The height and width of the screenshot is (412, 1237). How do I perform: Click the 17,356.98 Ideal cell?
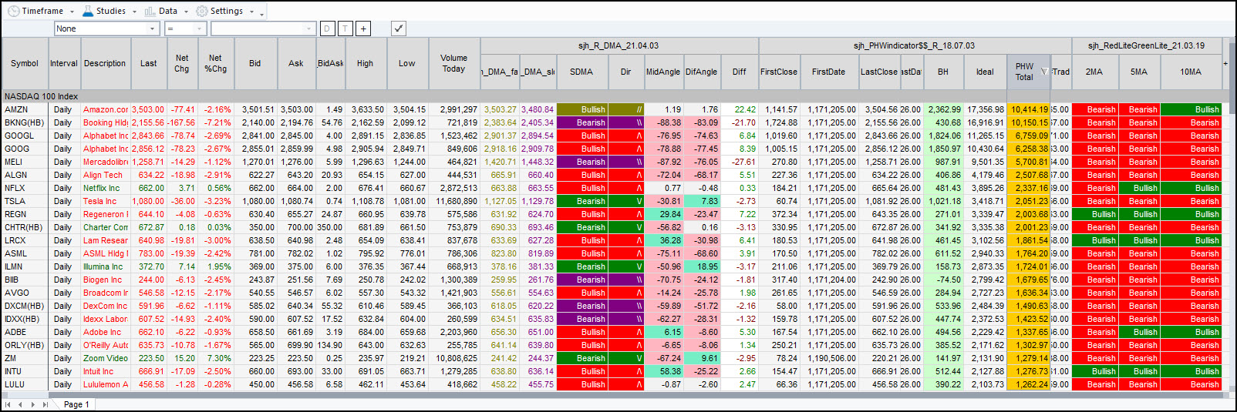[985, 109]
